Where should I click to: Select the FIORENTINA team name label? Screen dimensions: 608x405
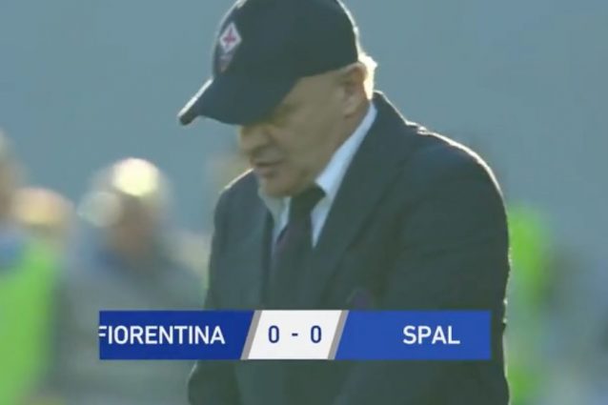[x=163, y=335]
